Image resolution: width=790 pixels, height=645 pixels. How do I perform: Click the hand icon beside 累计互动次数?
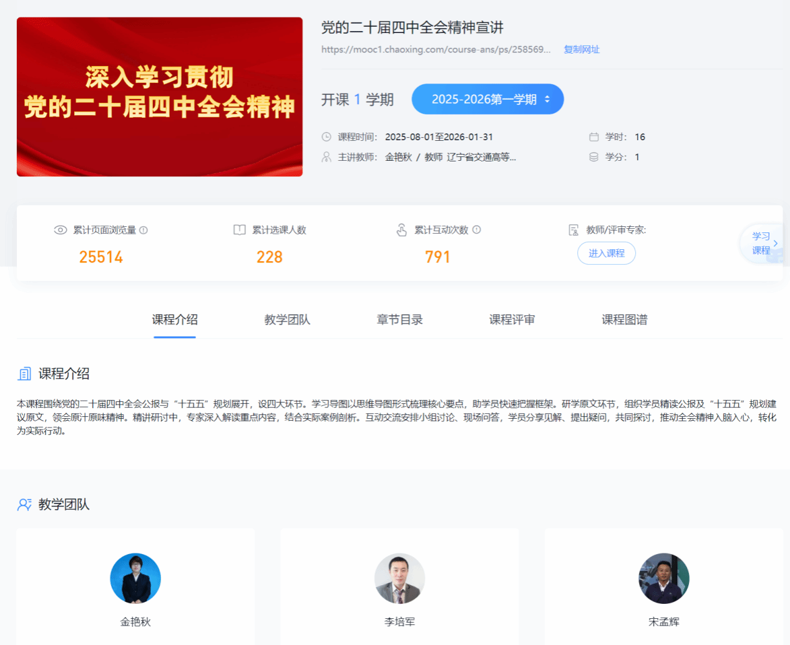[402, 230]
